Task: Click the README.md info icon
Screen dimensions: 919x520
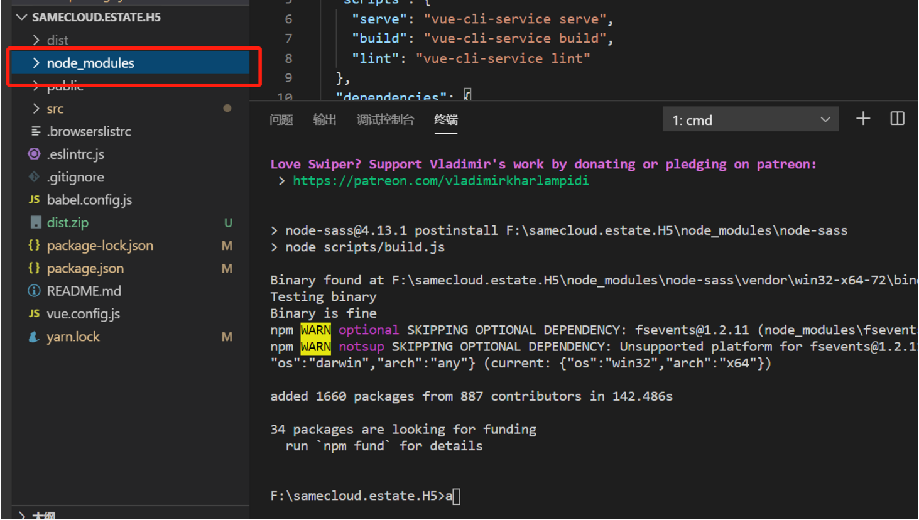Action: pyautogui.click(x=35, y=291)
